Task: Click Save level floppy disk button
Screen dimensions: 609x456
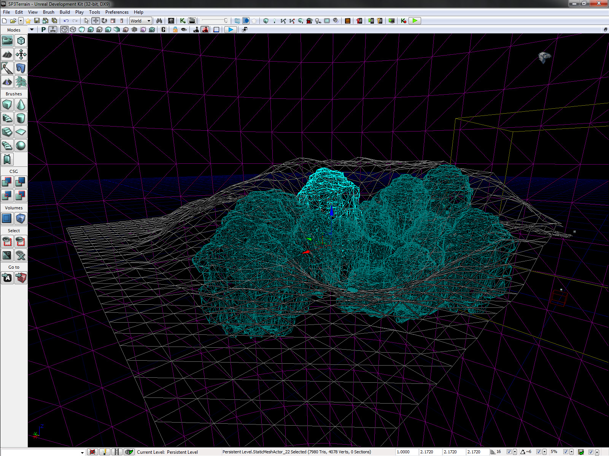Action: [37, 21]
